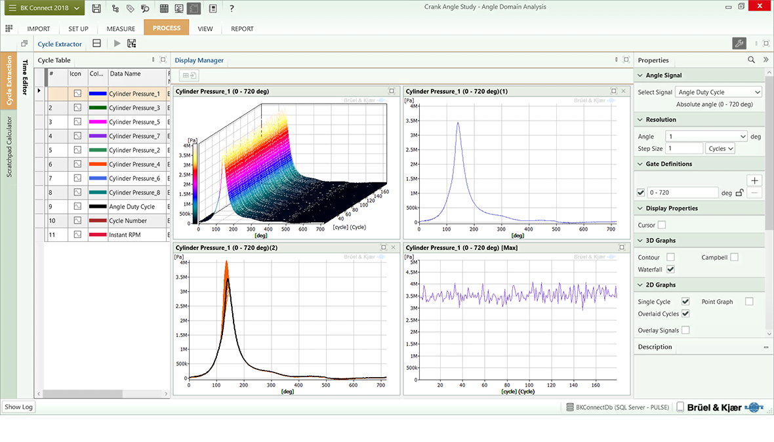Collapse the Angle Signal section
Image resolution: width=774 pixels, height=442 pixels.
point(640,75)
